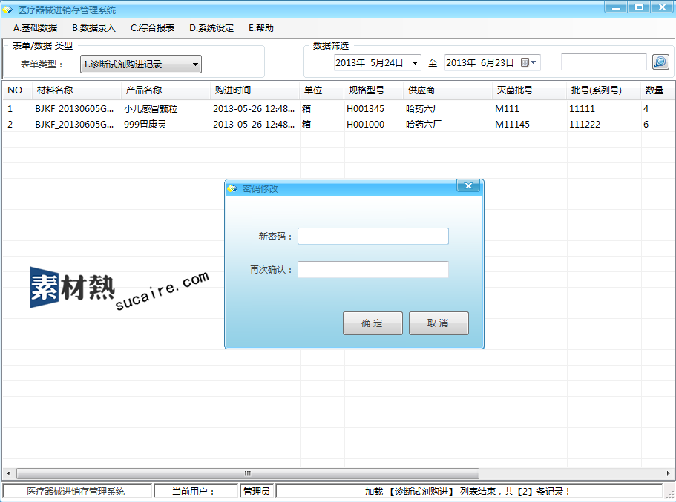Expand the start date 2013年5月24日 dropdown

click(415, 63)
